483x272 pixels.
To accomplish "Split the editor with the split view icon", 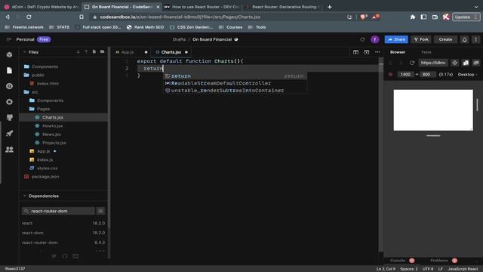I will [355, 52].
